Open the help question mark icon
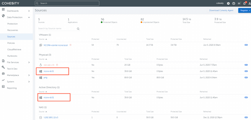 click(234, 3)
